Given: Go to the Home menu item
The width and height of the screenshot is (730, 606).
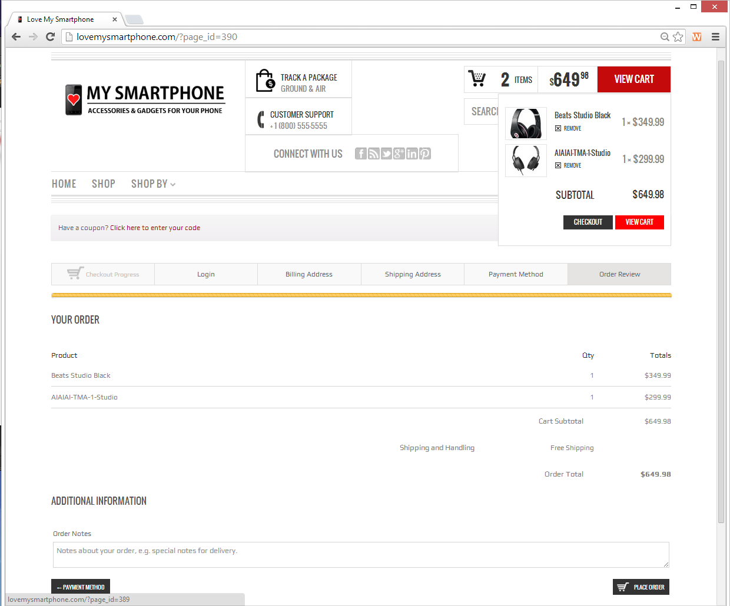Looking at the screenshot, I should tap(64, 184).
